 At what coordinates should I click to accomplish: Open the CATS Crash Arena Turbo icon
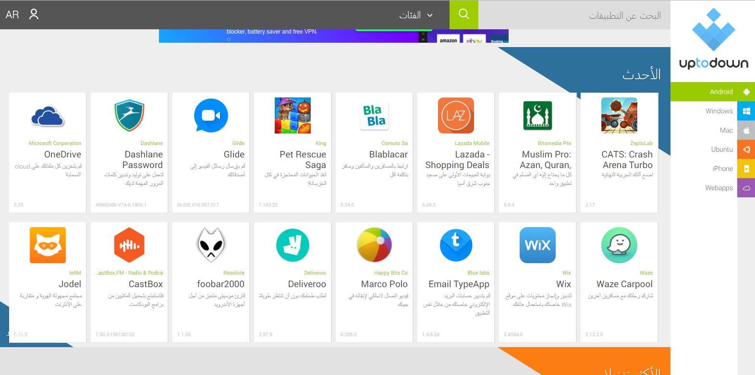pyautogui.click(x=619, y=116)
